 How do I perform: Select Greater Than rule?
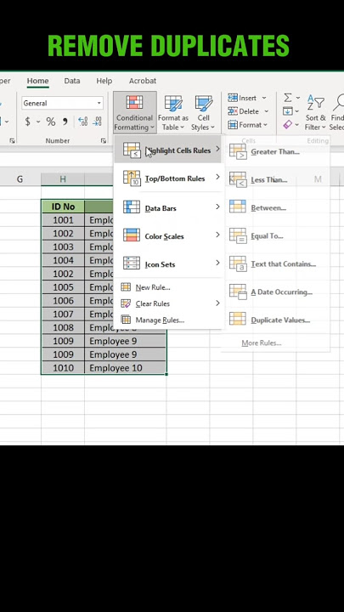pos(275,151)
